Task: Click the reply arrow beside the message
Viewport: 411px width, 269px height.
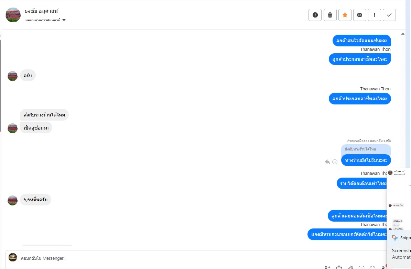Action: pyautogui.click(x=327, y=161)
